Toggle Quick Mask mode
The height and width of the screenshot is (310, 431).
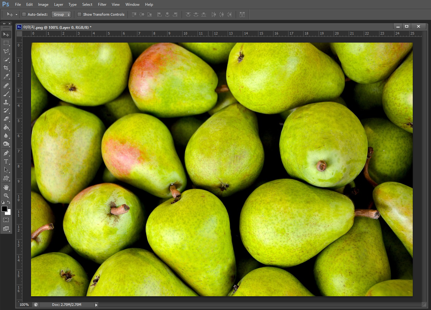pyautogui.click(x=6, y=220)
